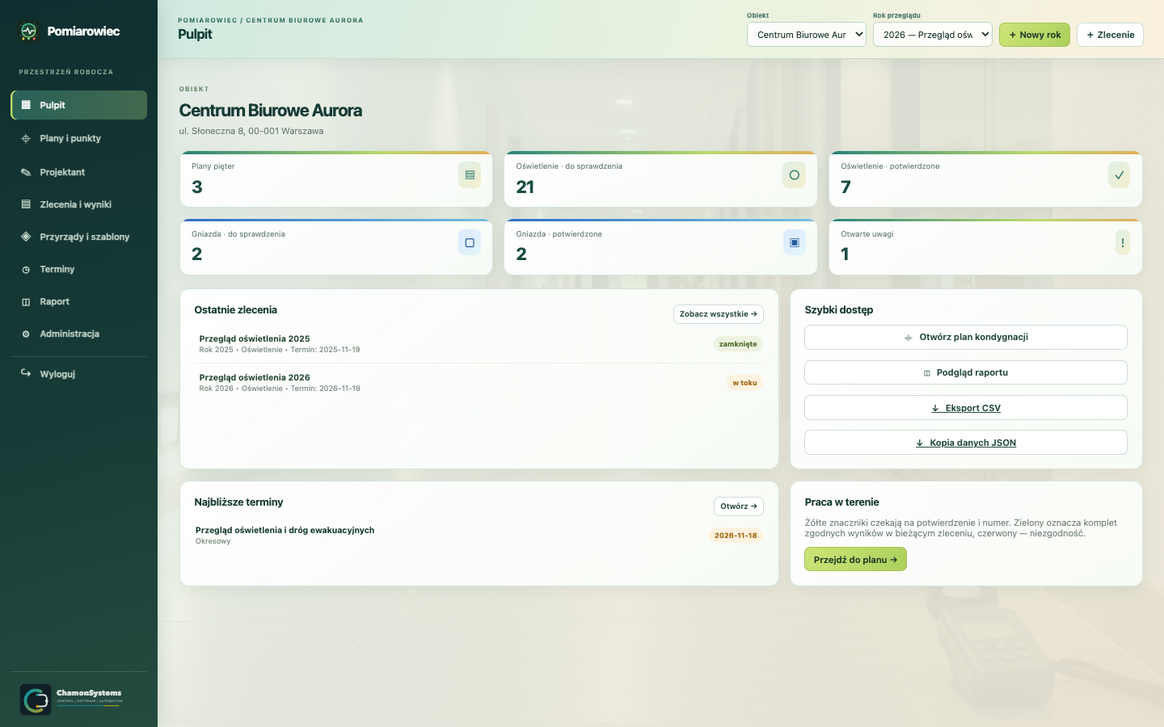Go to Zlecenia i wyniki section
The width and height of the screenshot is (1164, 727).
pyautogui.click(x=78, y=204)
